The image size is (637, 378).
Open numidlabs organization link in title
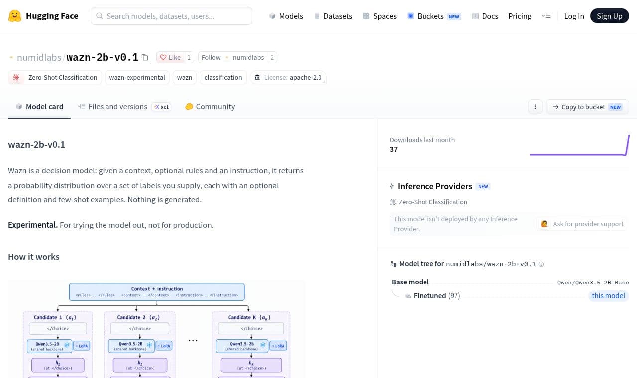pos(39,57)
